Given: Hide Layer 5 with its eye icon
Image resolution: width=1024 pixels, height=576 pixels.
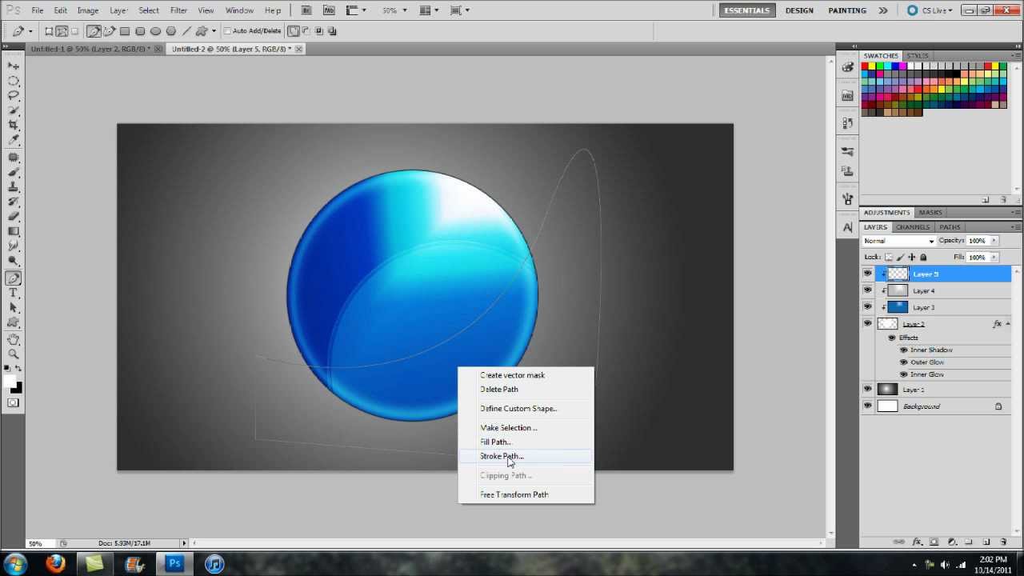Looking at the screenshot, I should pos(867,274).
